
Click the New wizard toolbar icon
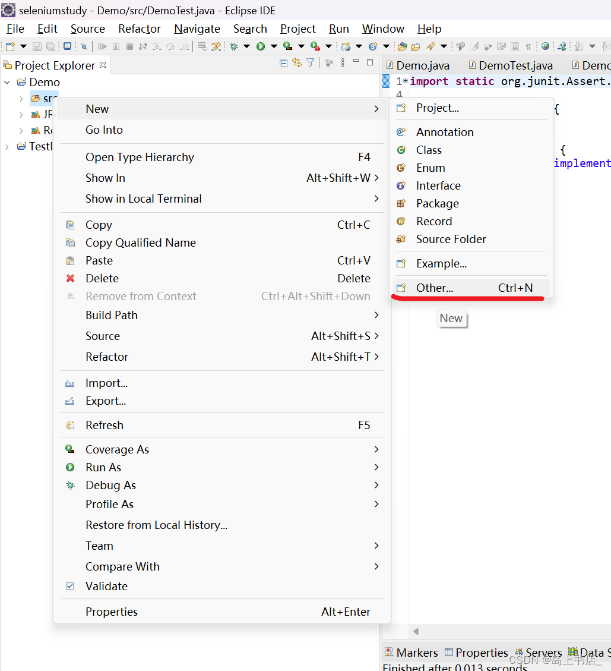[x=10, y=46]
